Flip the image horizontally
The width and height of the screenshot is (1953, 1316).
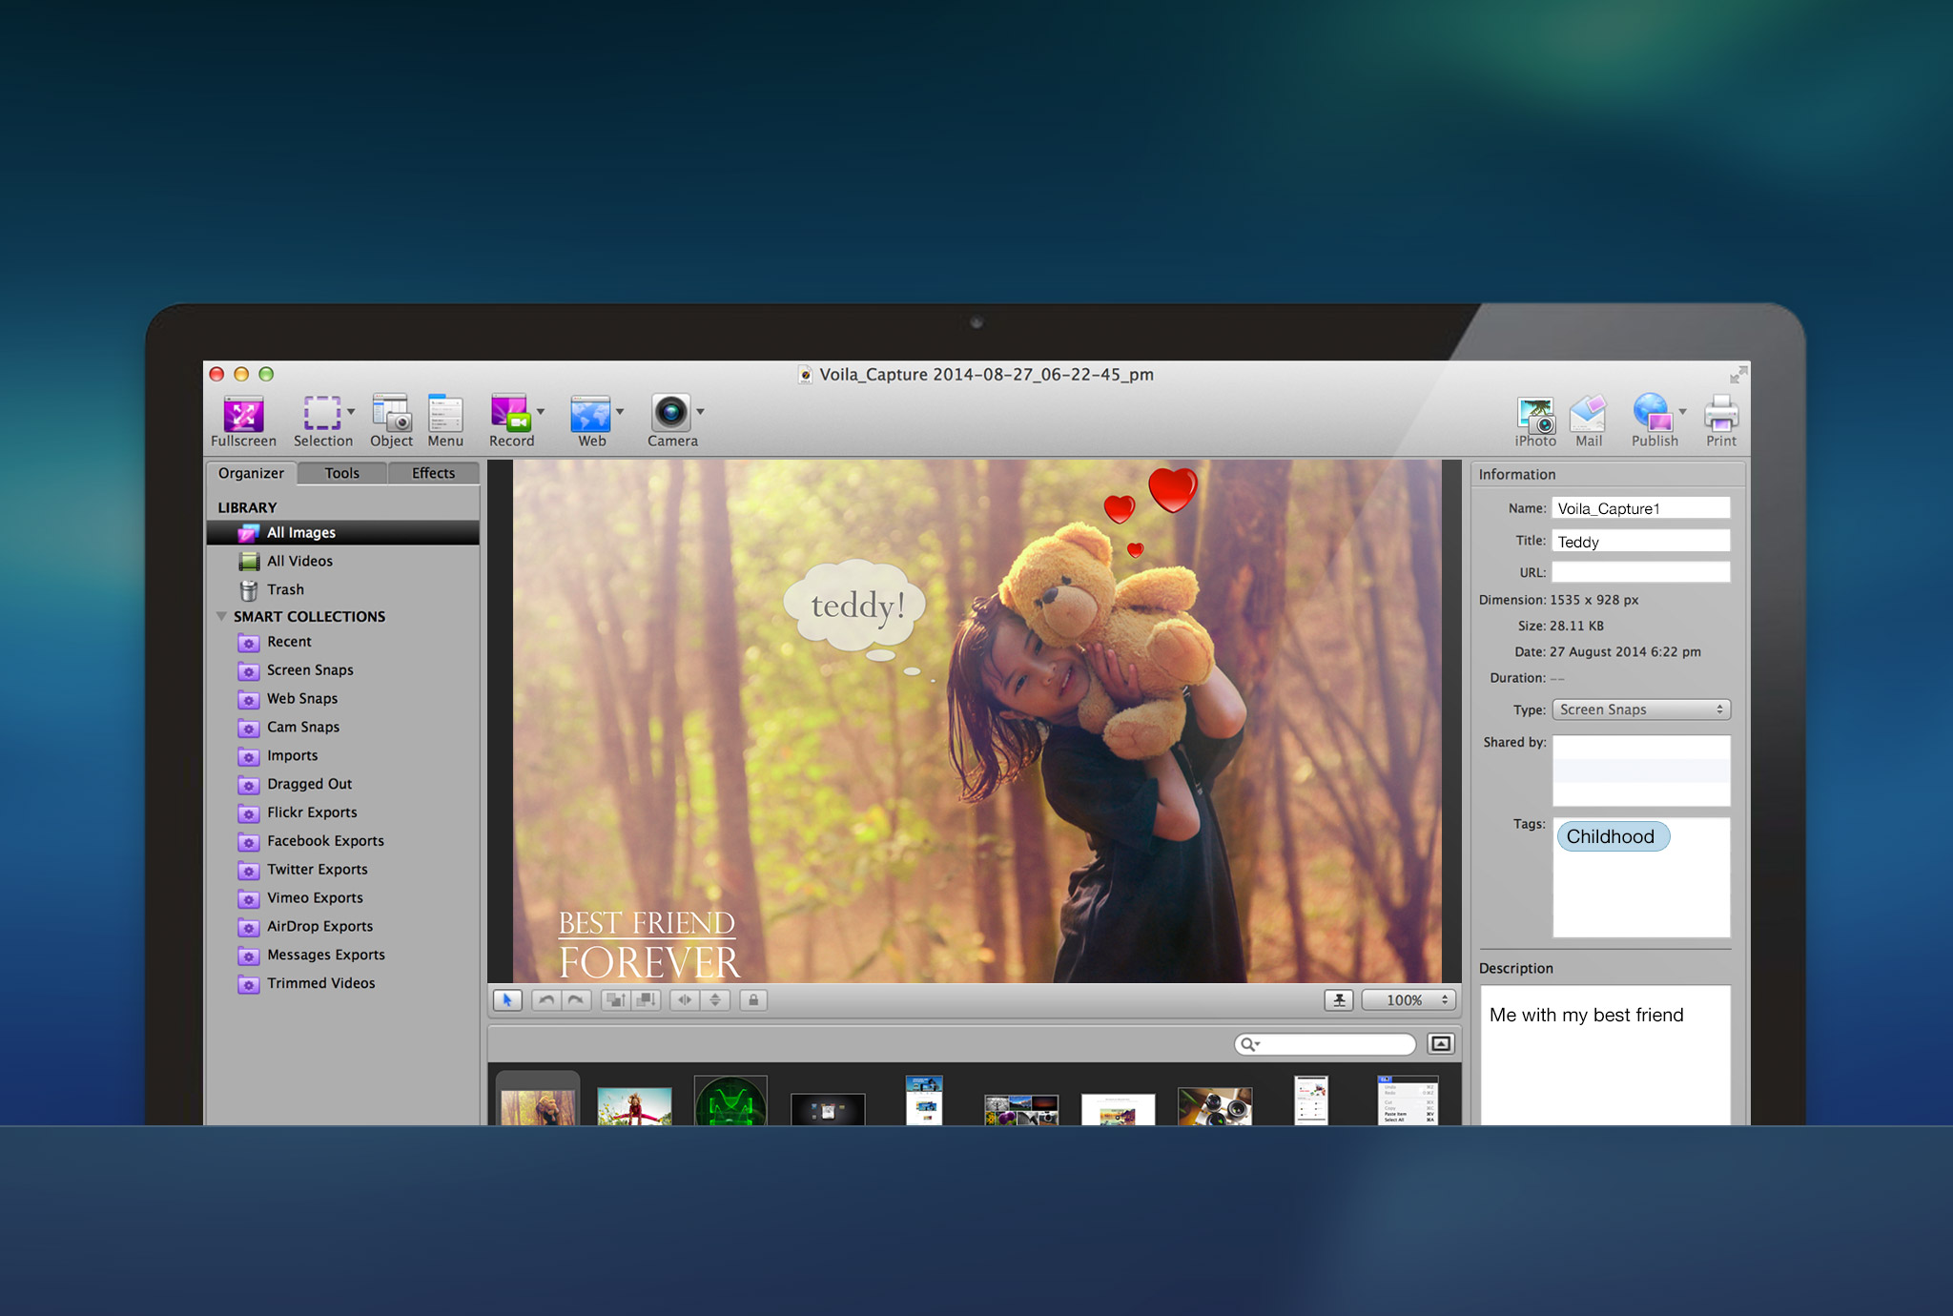(x=686, y=999)
